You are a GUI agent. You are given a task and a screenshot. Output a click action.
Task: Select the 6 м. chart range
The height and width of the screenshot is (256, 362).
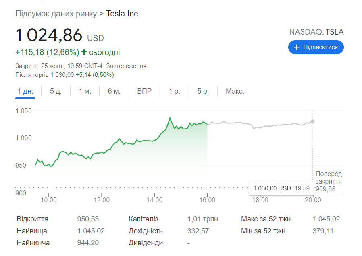tap(114, 91)
